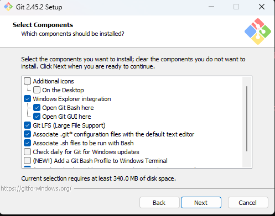Uncheck Associate .sh files with Bash
This screenshot has height=216, width=275.
(28, 143)
